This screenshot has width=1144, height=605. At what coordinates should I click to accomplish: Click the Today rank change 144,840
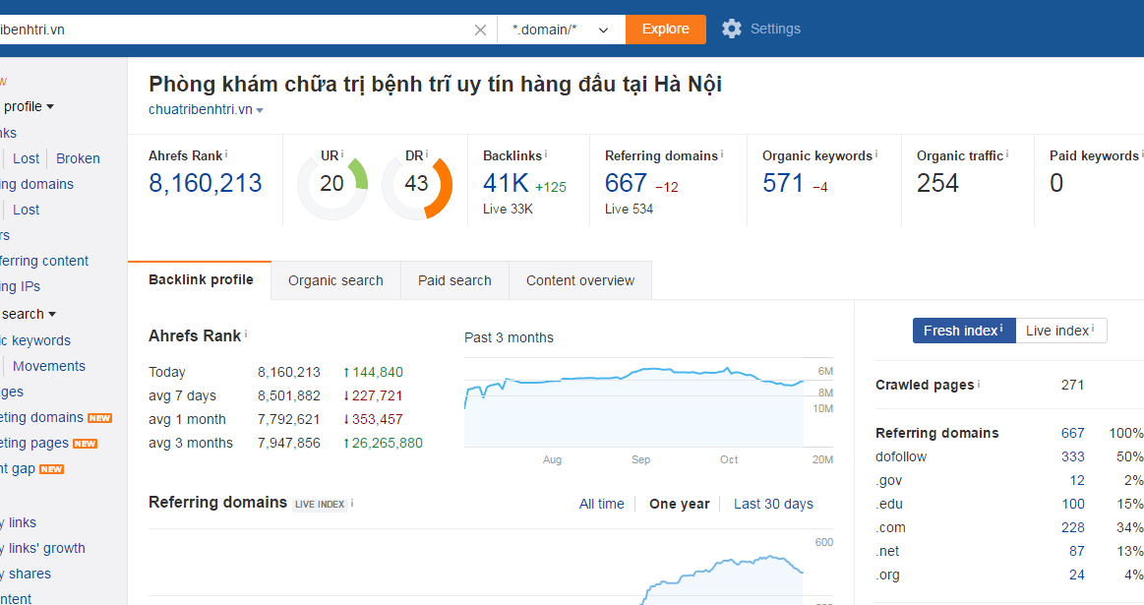[x=373, y=372]
